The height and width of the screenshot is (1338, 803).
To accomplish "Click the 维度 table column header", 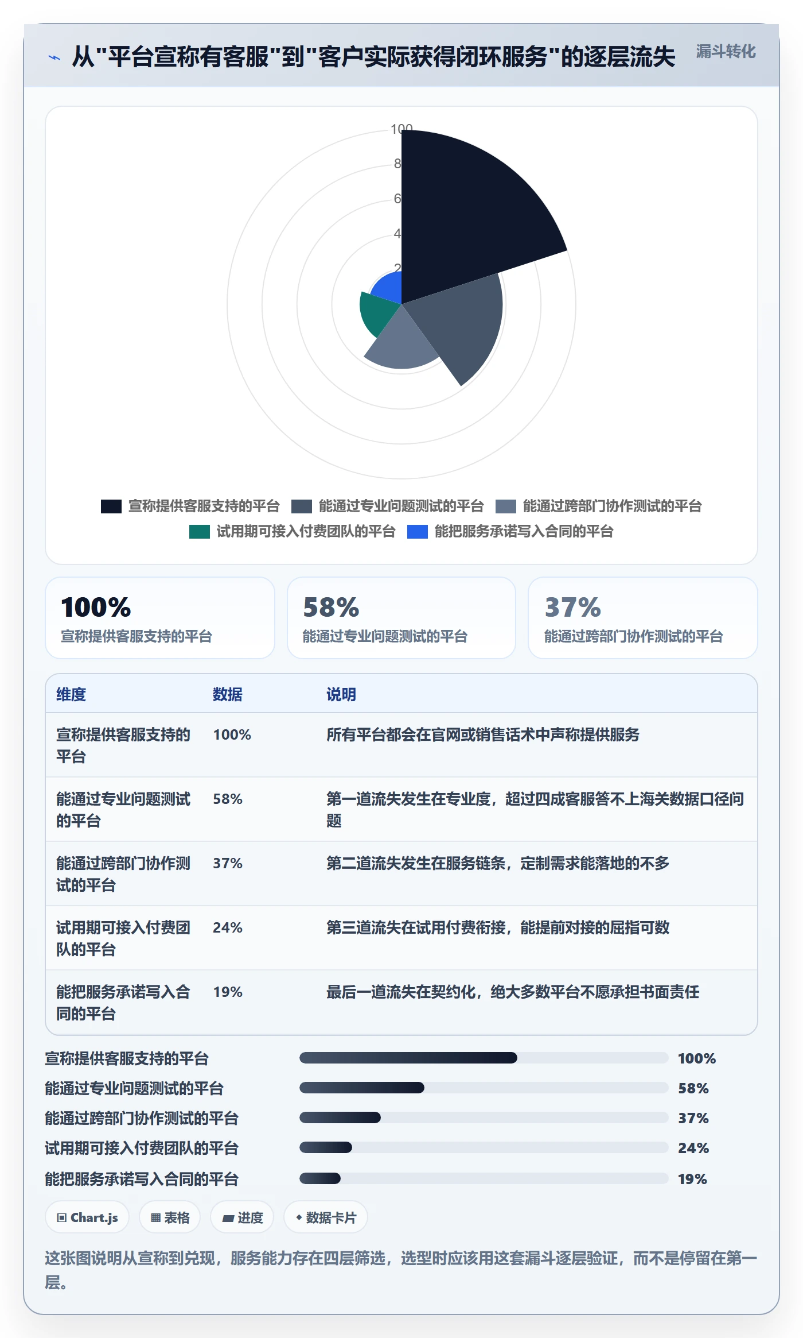I will pyautogui.click(x=71, y=694).
